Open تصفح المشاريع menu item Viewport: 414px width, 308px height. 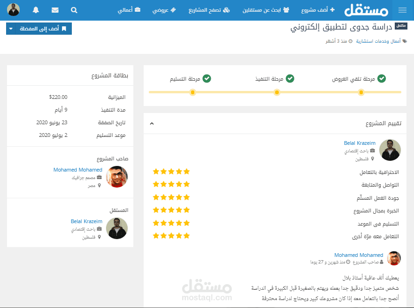[209, 10]
